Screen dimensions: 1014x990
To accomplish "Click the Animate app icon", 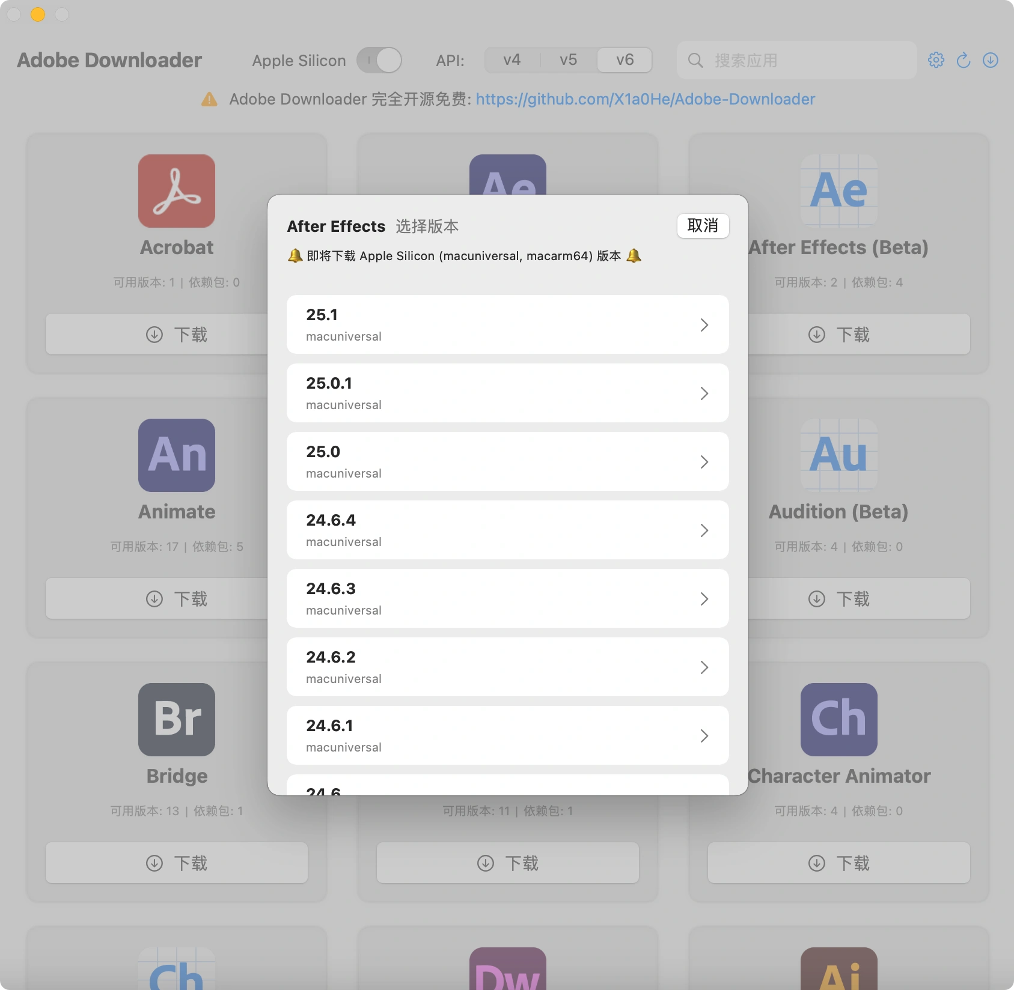I will pos(177,455).
